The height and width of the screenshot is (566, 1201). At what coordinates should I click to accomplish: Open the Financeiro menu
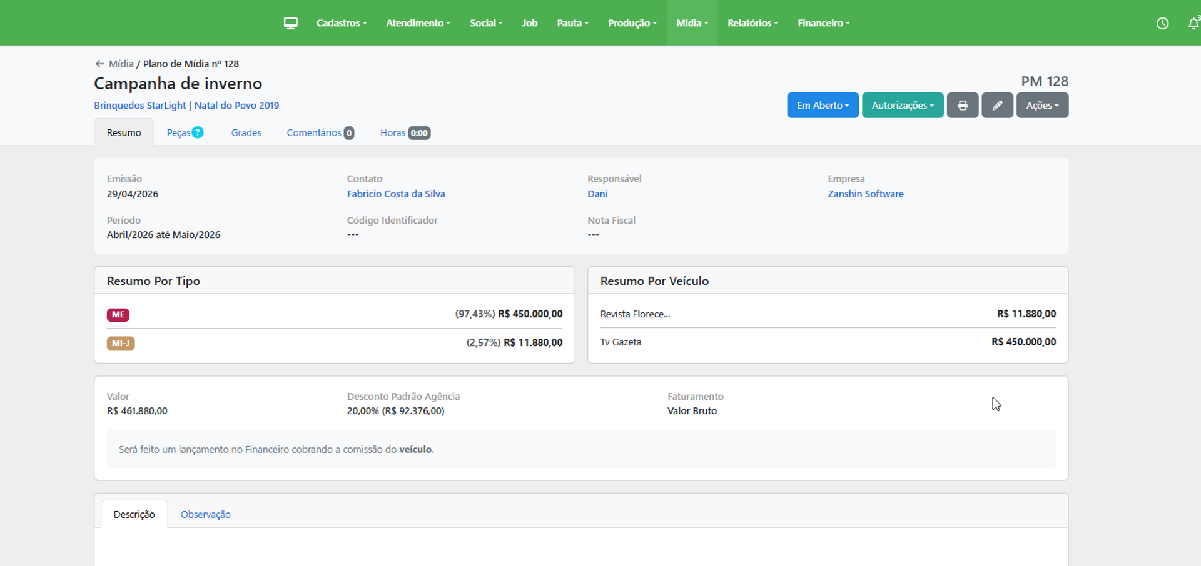click(823, 23)
